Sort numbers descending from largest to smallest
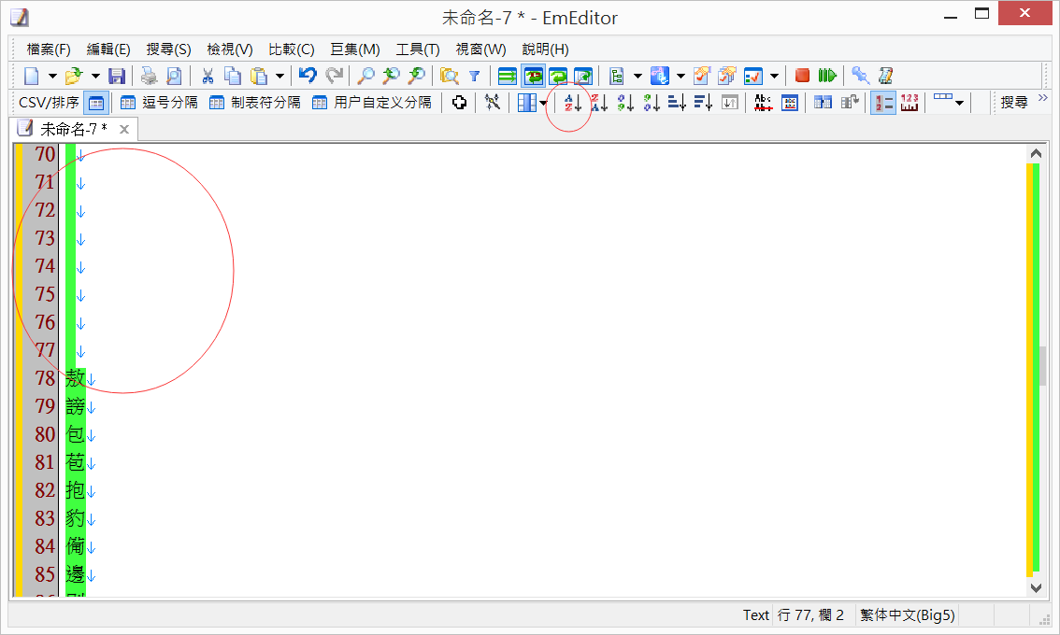Image resolution: width=1060 pixels, height=635 pixels. pos(652,103)
